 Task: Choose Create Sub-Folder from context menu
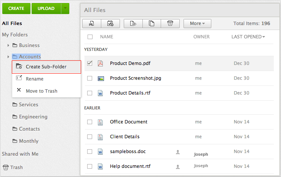pyautogui.click(x=46, y=67)
